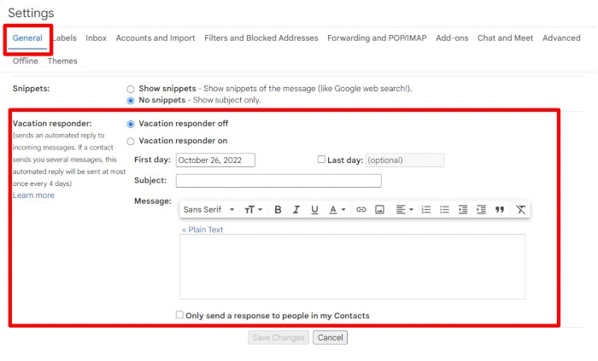Open text color picker in toolbar

coord(337,209)
